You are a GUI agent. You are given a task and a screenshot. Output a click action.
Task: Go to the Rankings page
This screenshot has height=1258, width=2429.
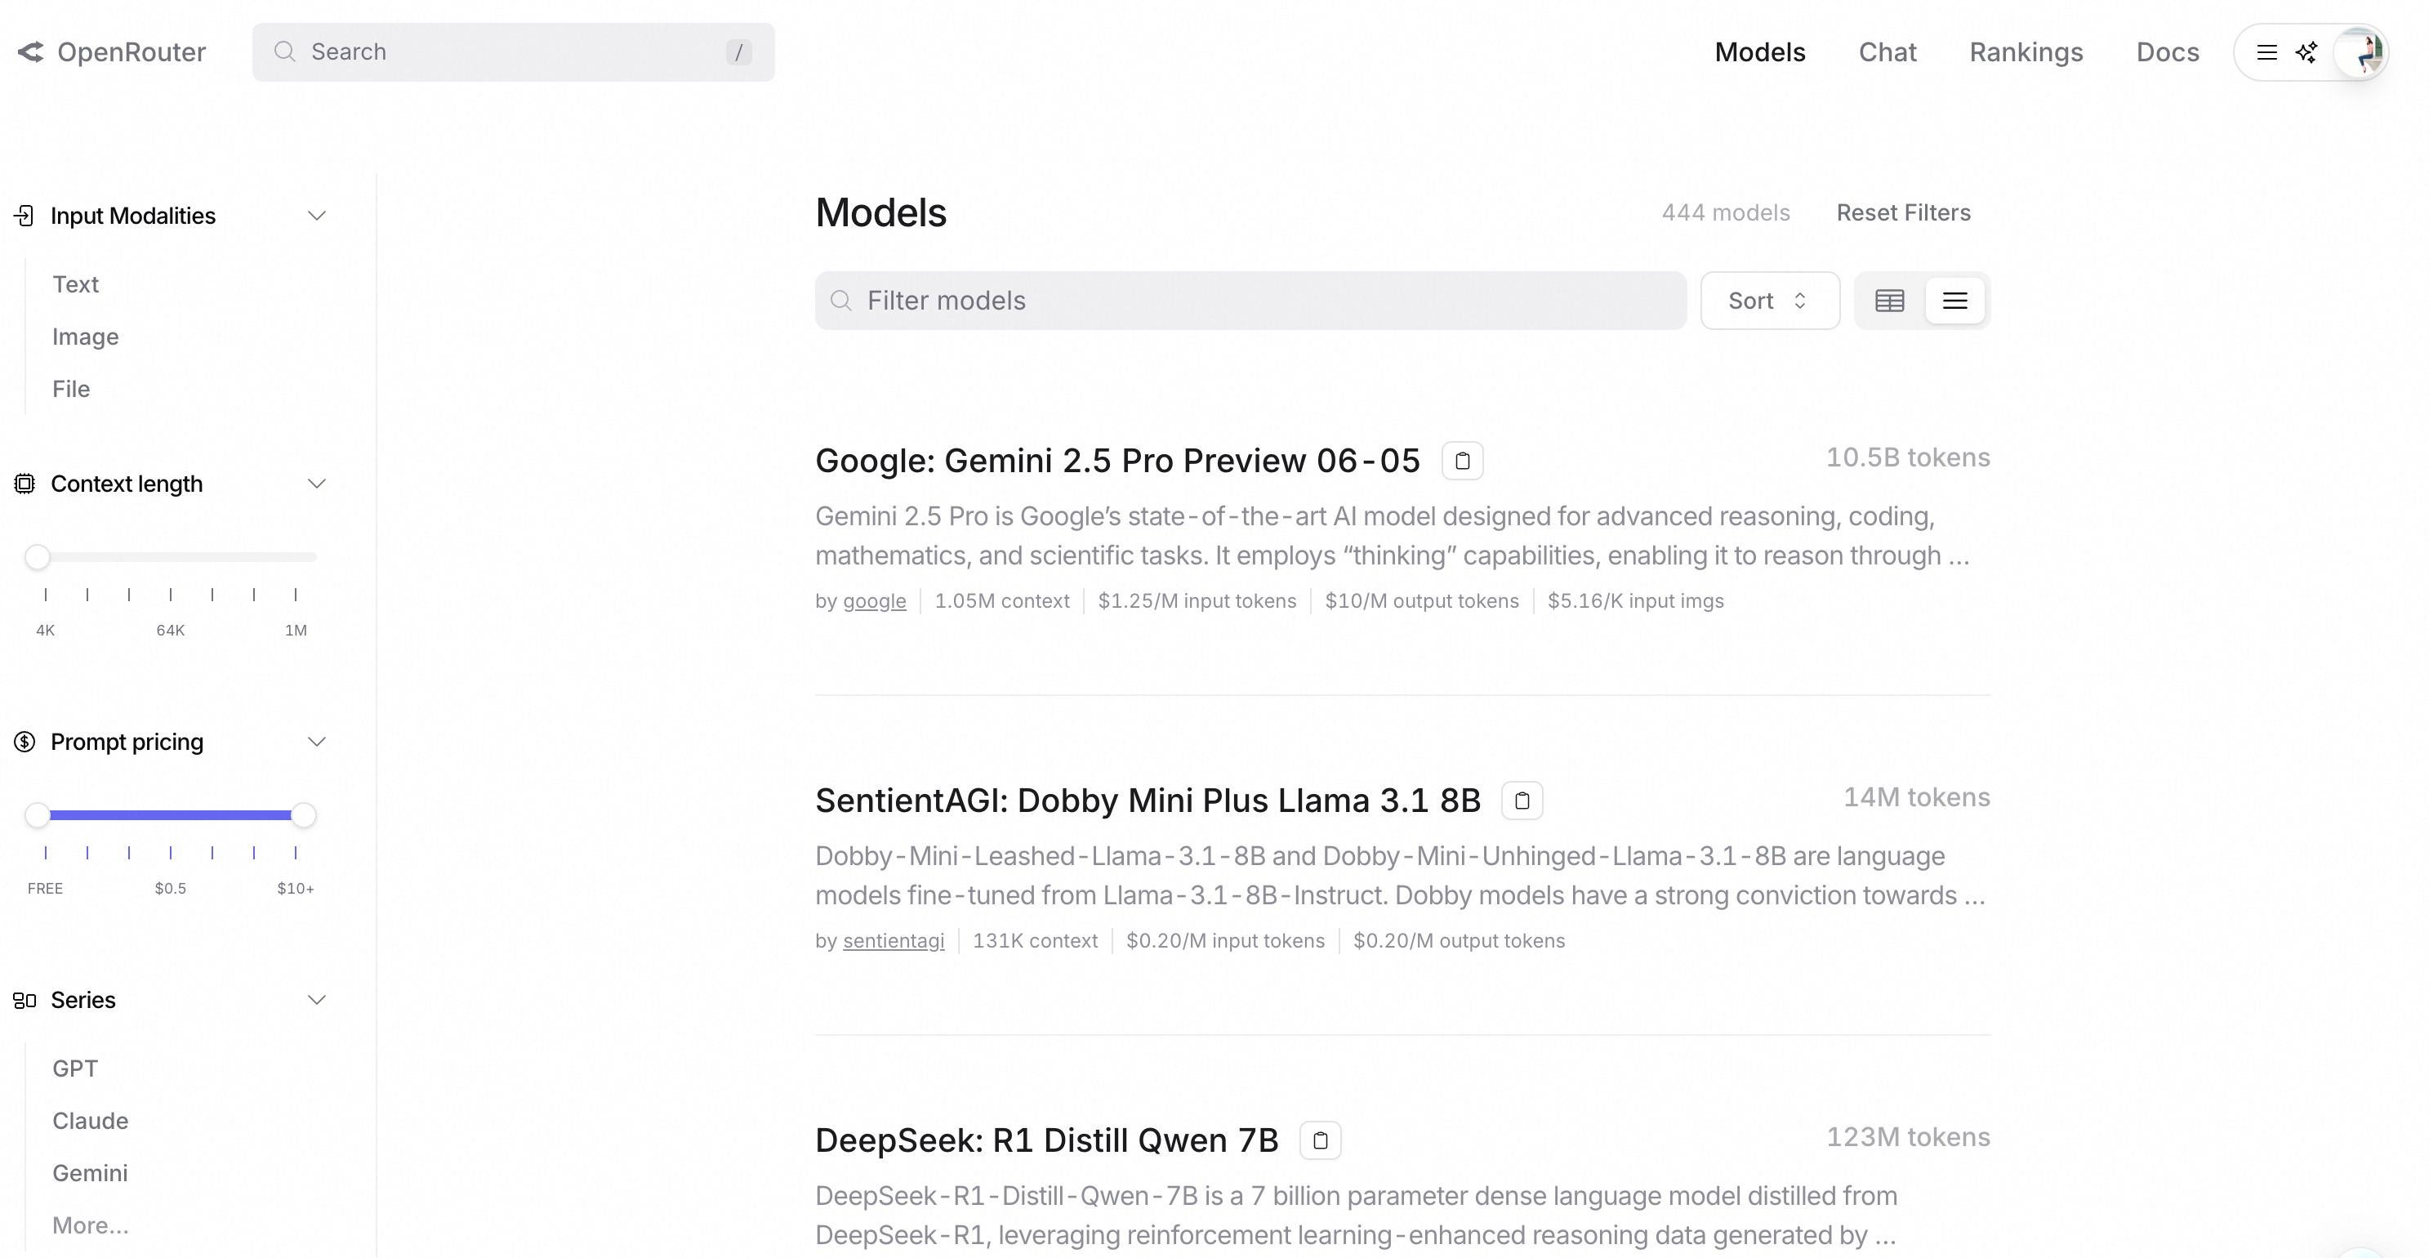click(2026, 51)
